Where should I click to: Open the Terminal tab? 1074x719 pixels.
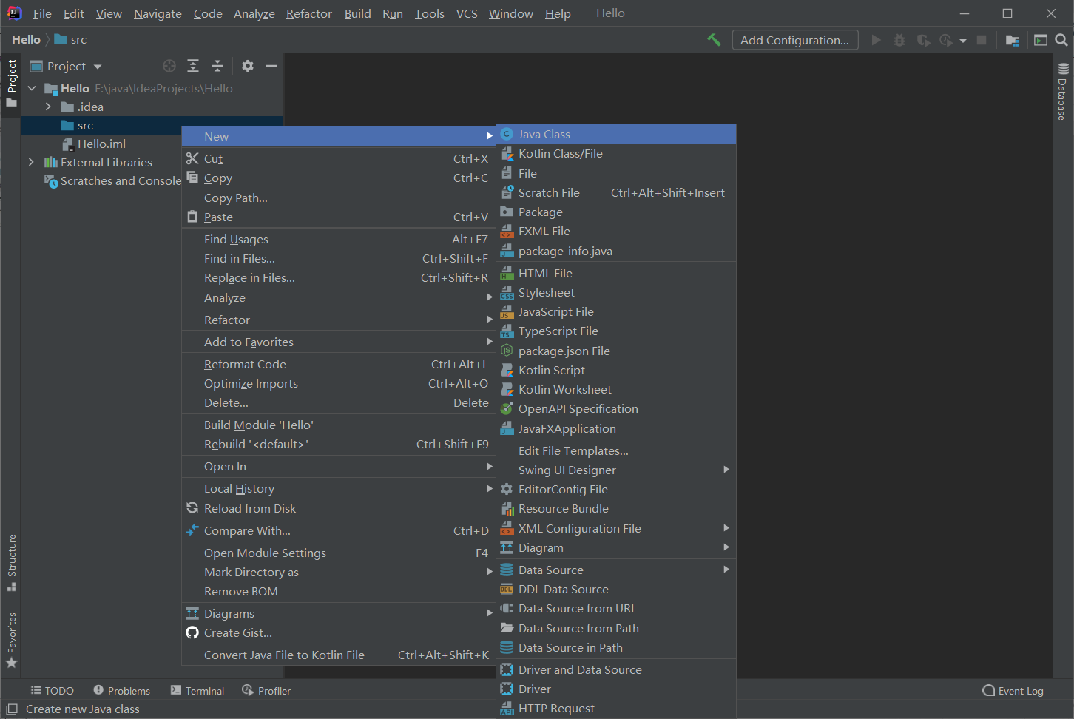point(197,691)
